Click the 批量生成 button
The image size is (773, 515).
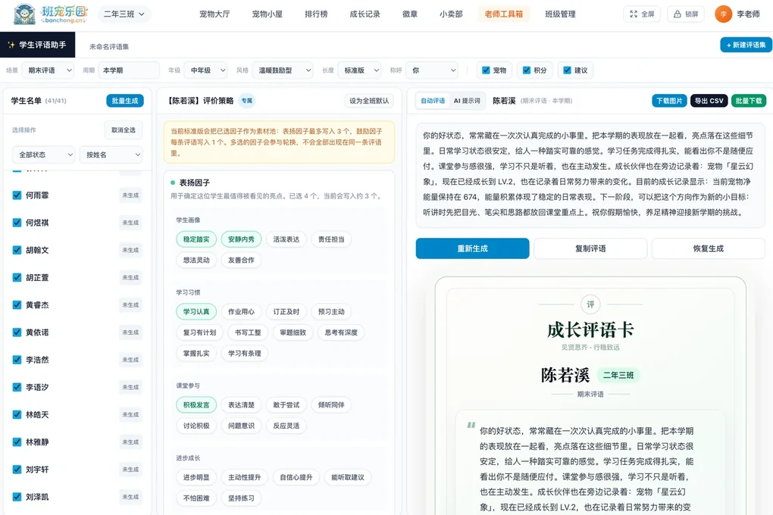[125, 101]
